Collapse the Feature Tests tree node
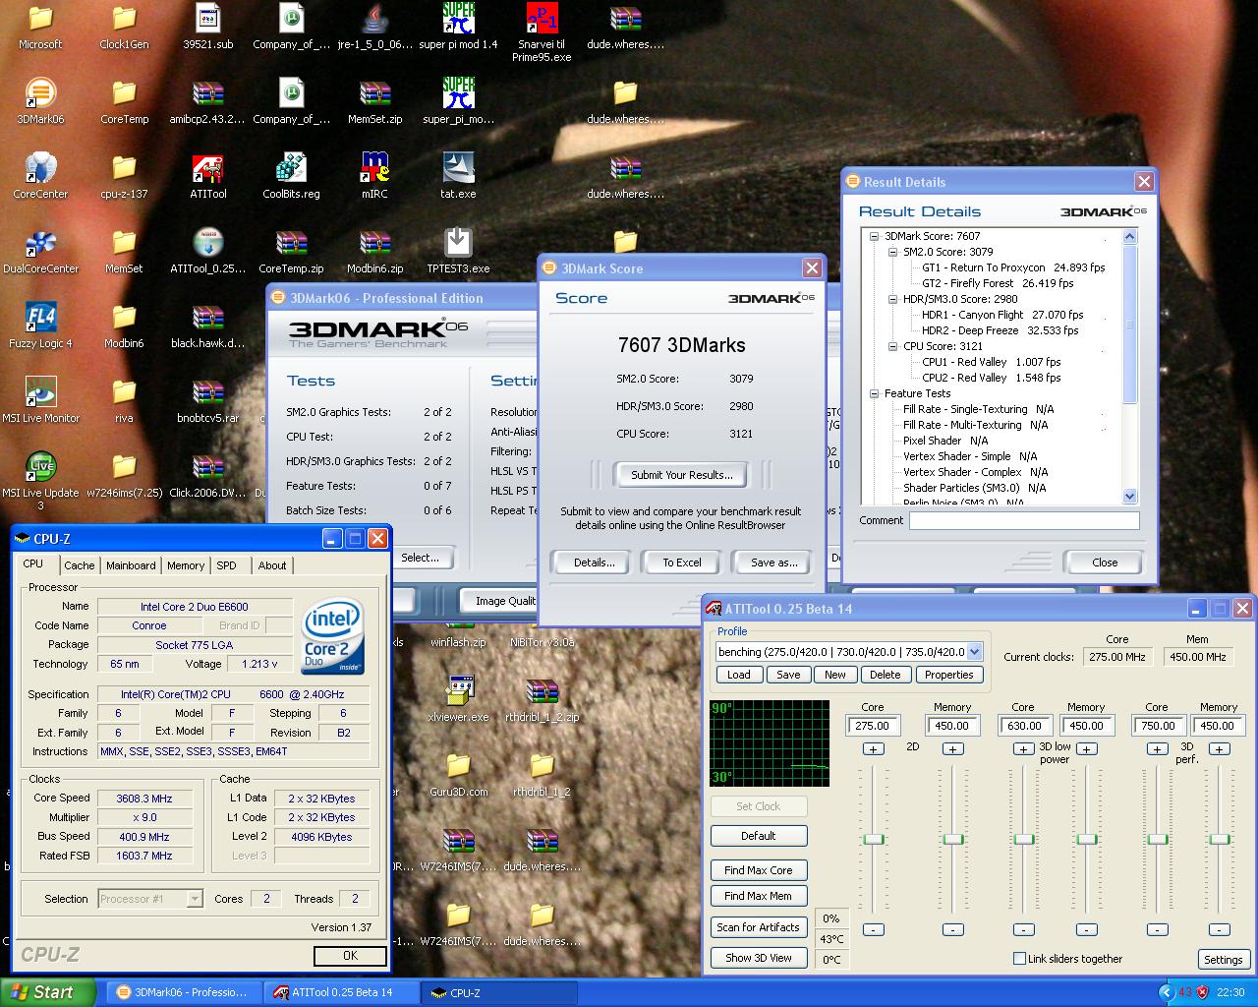This screenshot has height=1007, width=1258. tap(874, 393)
